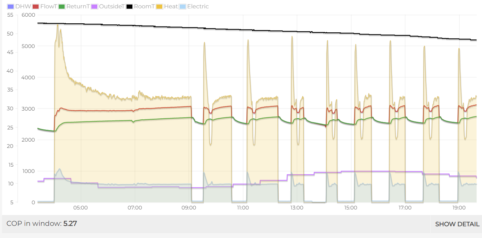Click the 13:00 time axis label

[297, 208]
